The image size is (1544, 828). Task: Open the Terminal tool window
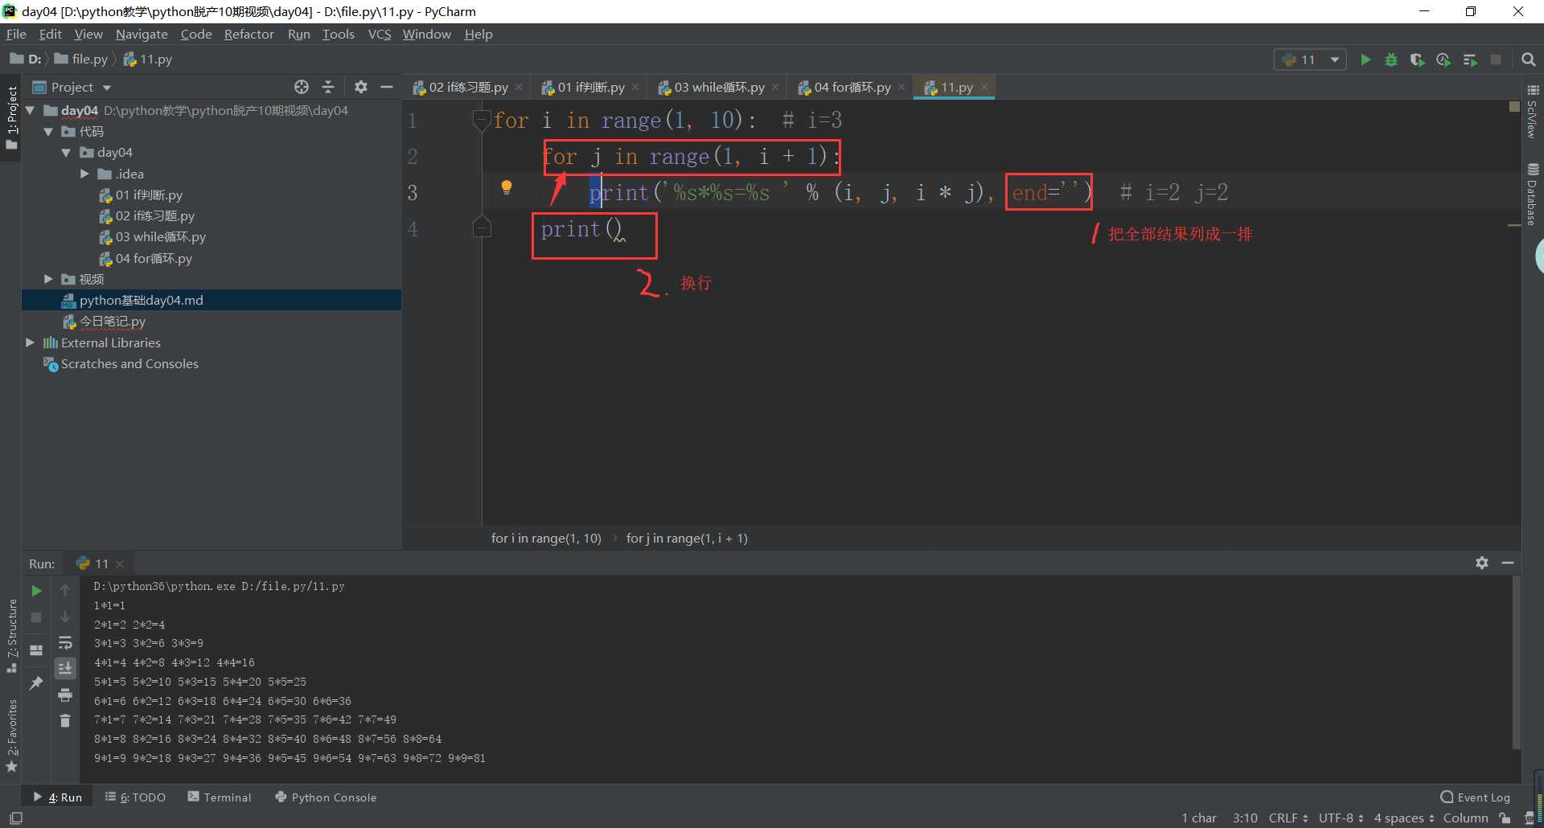[220, 797]
